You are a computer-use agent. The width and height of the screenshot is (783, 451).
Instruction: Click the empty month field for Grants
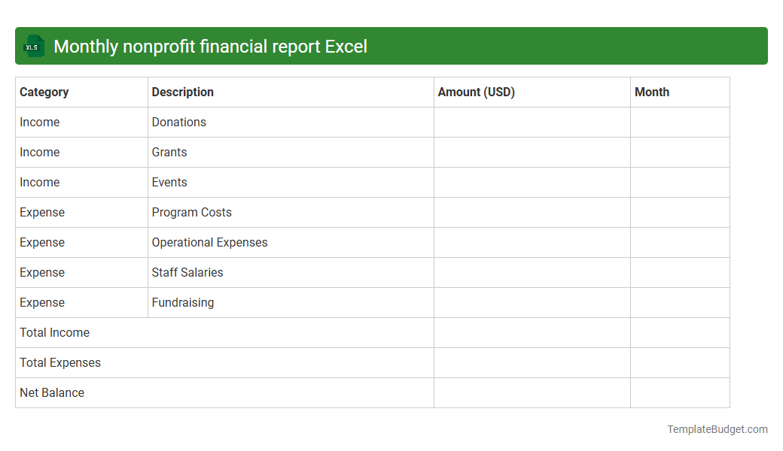point(679,152)
